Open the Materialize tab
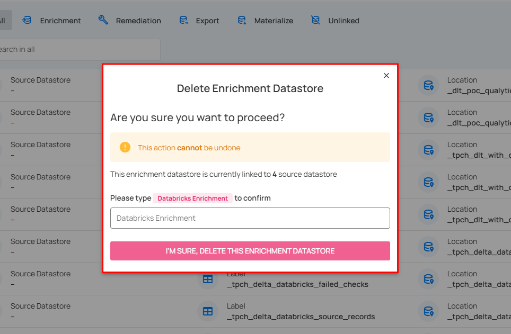 point(265,21)
